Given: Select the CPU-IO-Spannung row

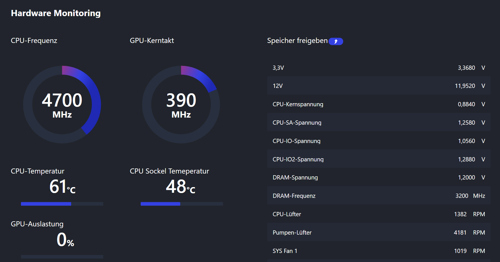Looking at the screenshot, I should (379, 141).
